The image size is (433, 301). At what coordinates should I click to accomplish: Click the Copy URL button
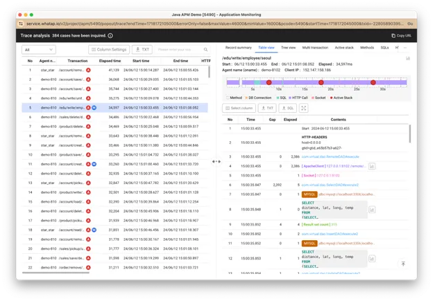401,35
